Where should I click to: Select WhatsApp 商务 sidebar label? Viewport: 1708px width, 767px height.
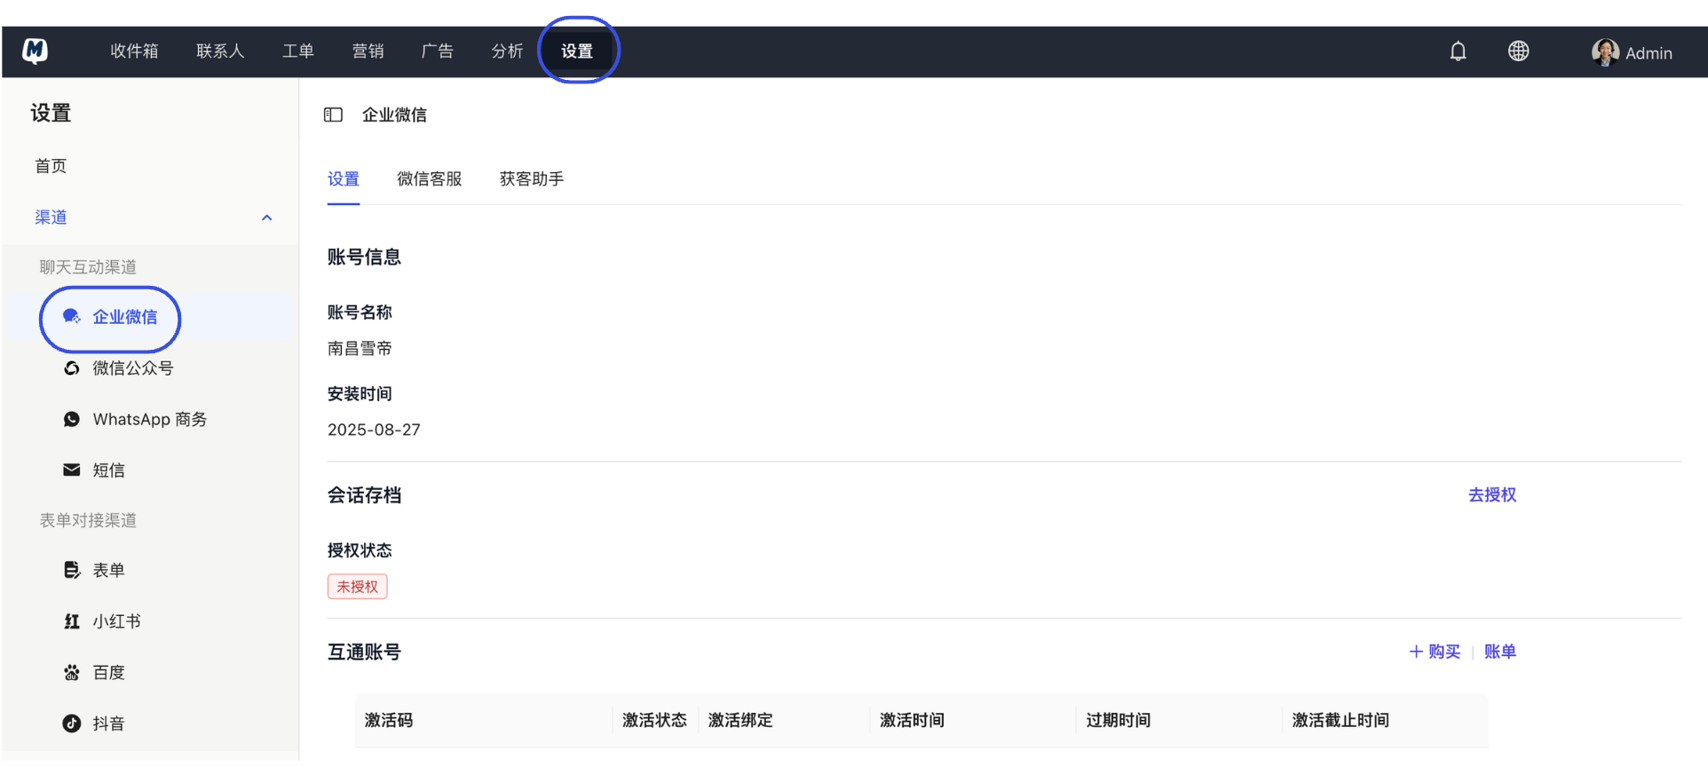pos(150,419)
